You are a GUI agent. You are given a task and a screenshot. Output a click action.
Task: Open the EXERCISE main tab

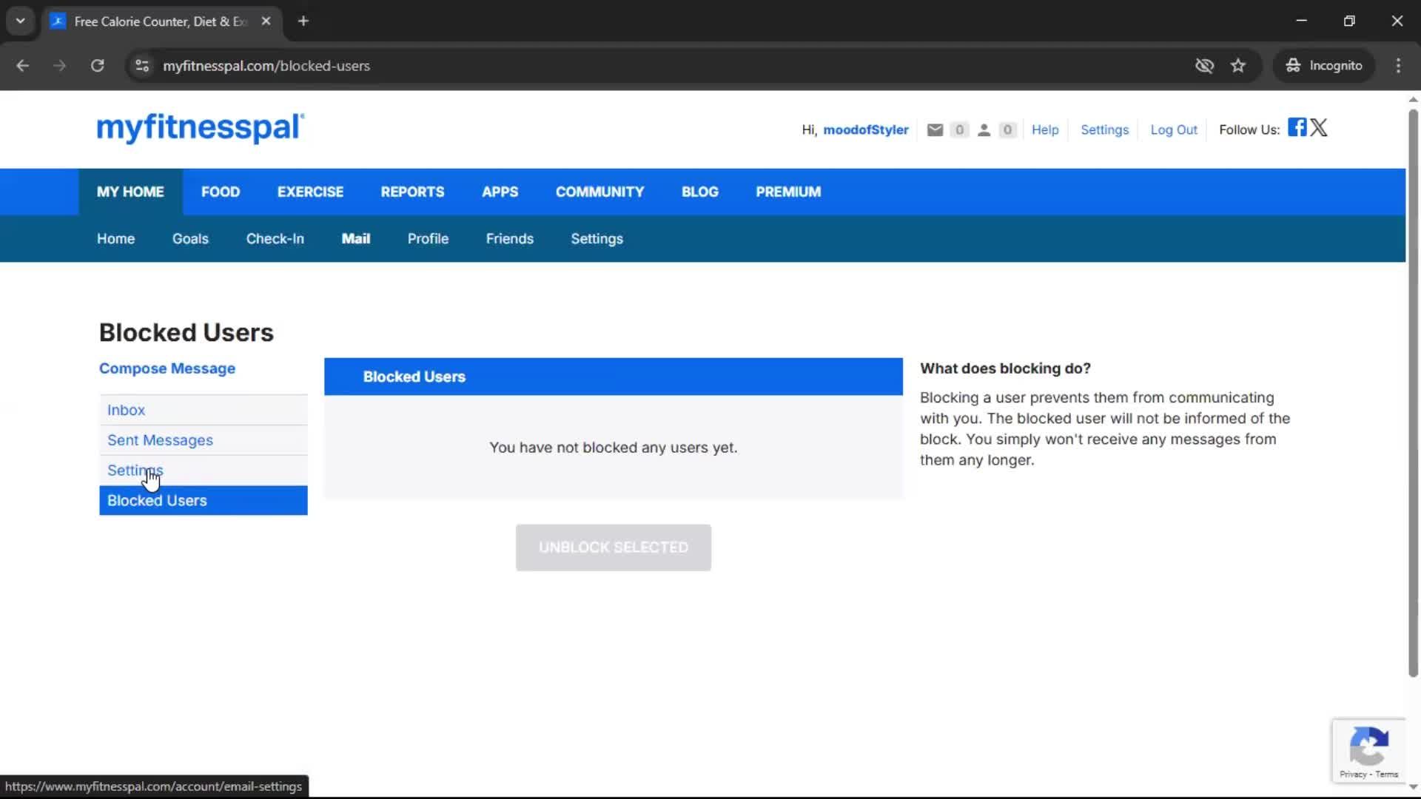click(310, 192)
